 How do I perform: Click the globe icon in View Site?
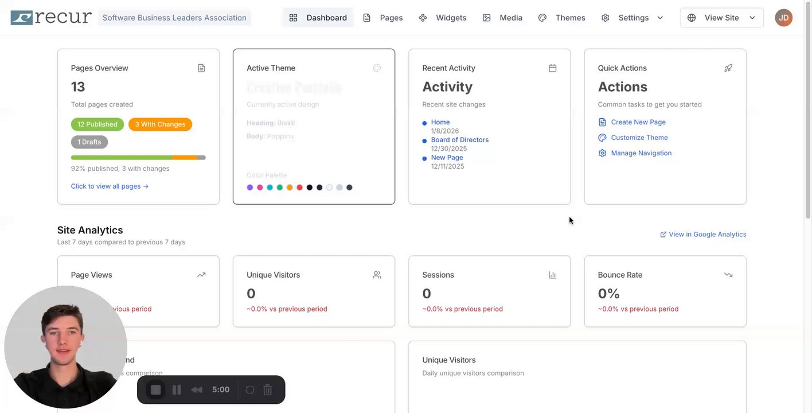pos(692,18)
